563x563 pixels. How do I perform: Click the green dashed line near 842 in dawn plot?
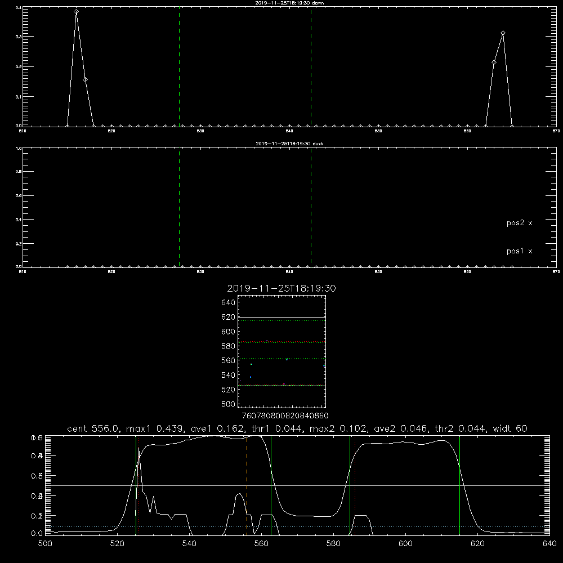(x=311, y=66)
